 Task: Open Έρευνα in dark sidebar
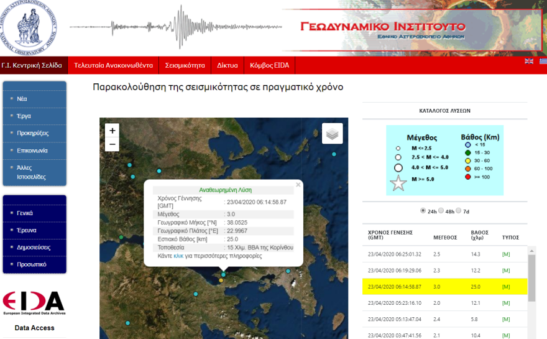tap(27, 230)
